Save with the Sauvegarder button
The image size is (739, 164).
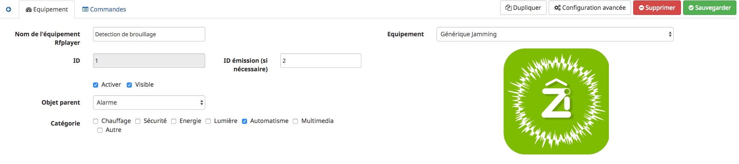click(710, 8)
